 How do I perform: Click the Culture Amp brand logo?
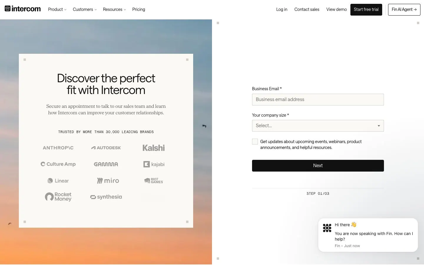point(58,164)
